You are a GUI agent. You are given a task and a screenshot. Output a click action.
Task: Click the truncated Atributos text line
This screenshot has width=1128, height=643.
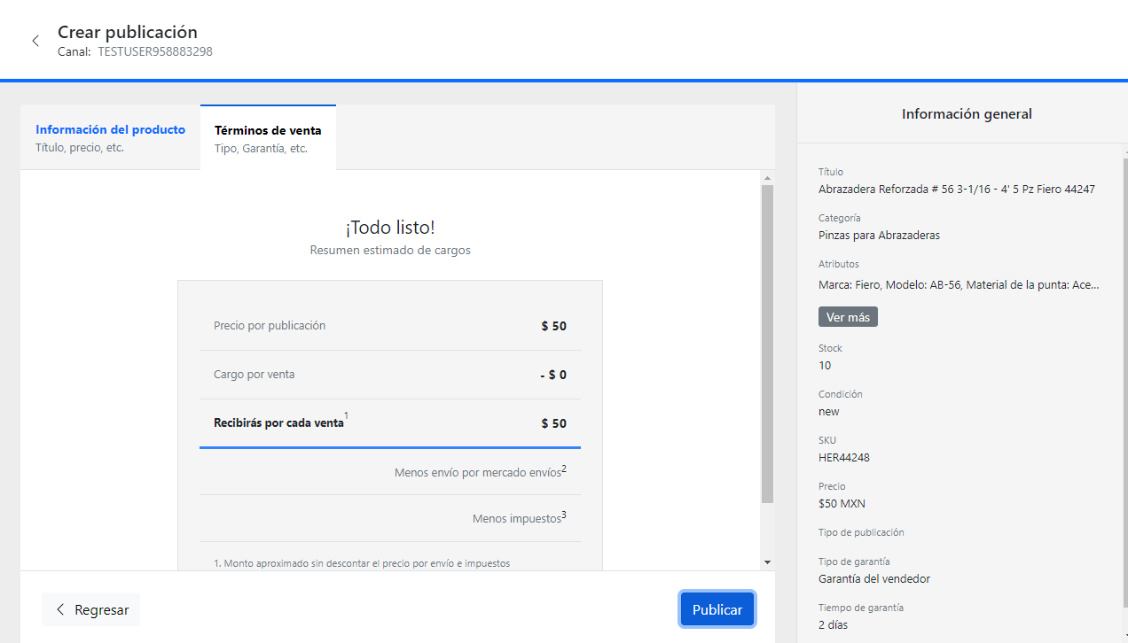(x=958, y=285)
